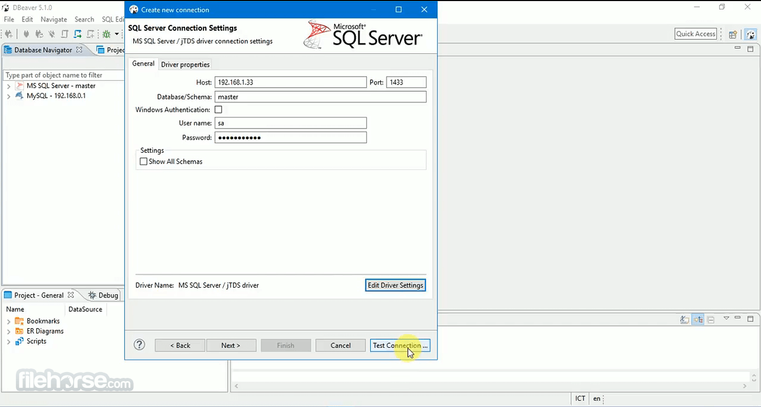Image resolution: width=761 pixels, height=407 pixels.
Task: Expand the MS SQL Server - master node
Action: (8, 86)
